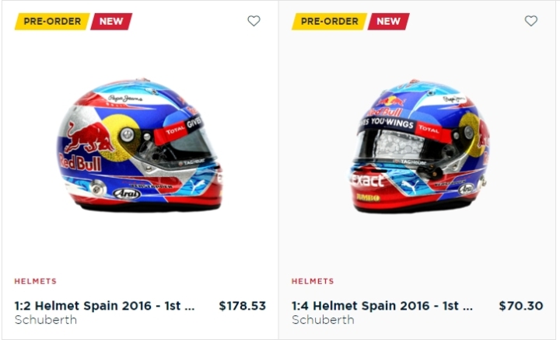Open the '1:2 Helmet Spain 2016 - 1st ...' title

[x=105, y=306]
